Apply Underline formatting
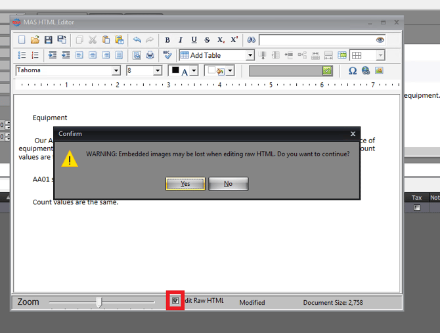 pos(194,40)
